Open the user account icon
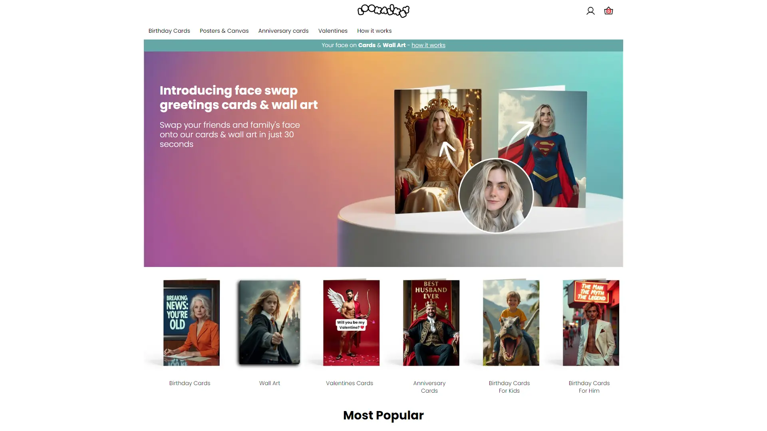Screen dimensions: 767x431 590,11
